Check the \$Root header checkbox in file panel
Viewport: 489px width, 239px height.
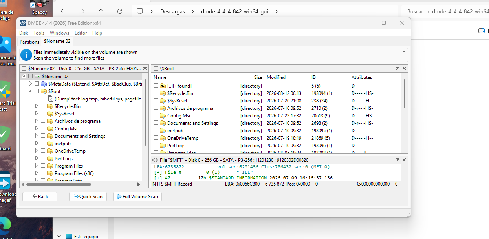pyautogui.click(x=156, y=68)
